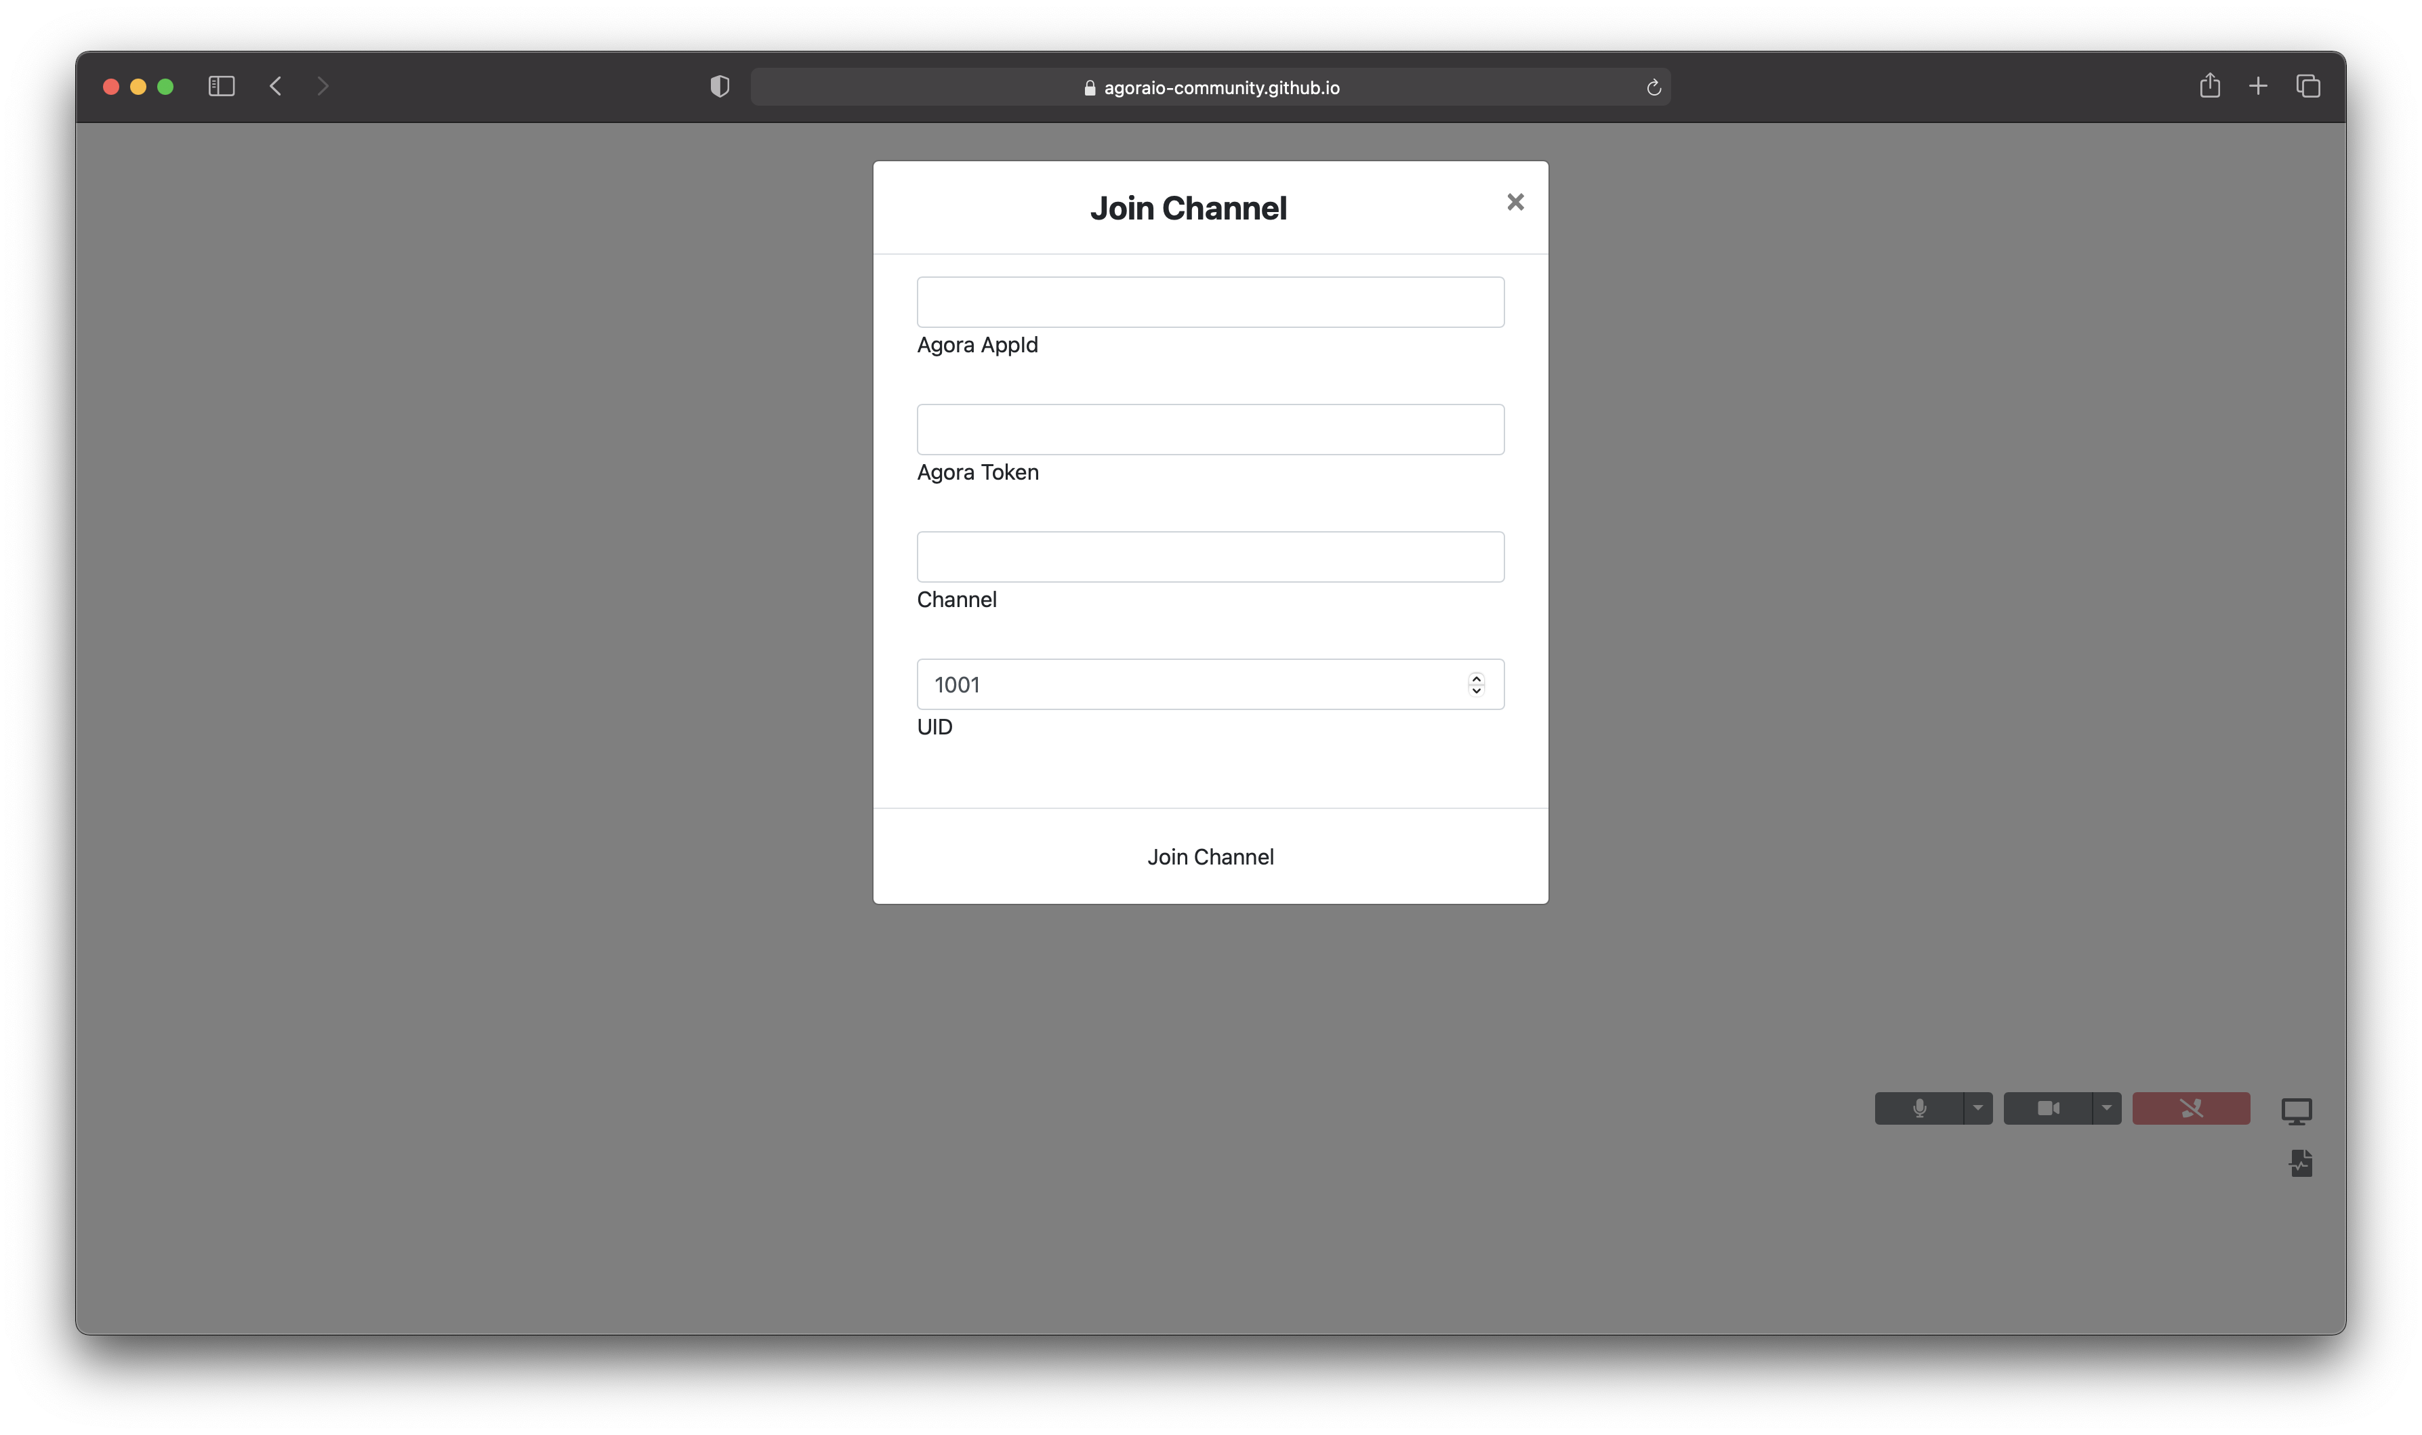Viewport: 2422px width, 1435px height.
Task: Click the Agora Token label
Action: coord(977,472)
